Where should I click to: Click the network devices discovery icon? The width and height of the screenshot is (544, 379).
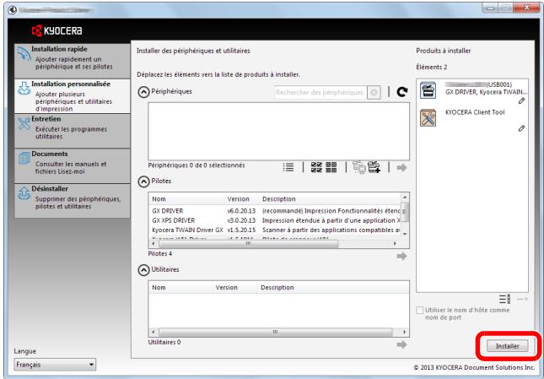(x=359, y=167)
